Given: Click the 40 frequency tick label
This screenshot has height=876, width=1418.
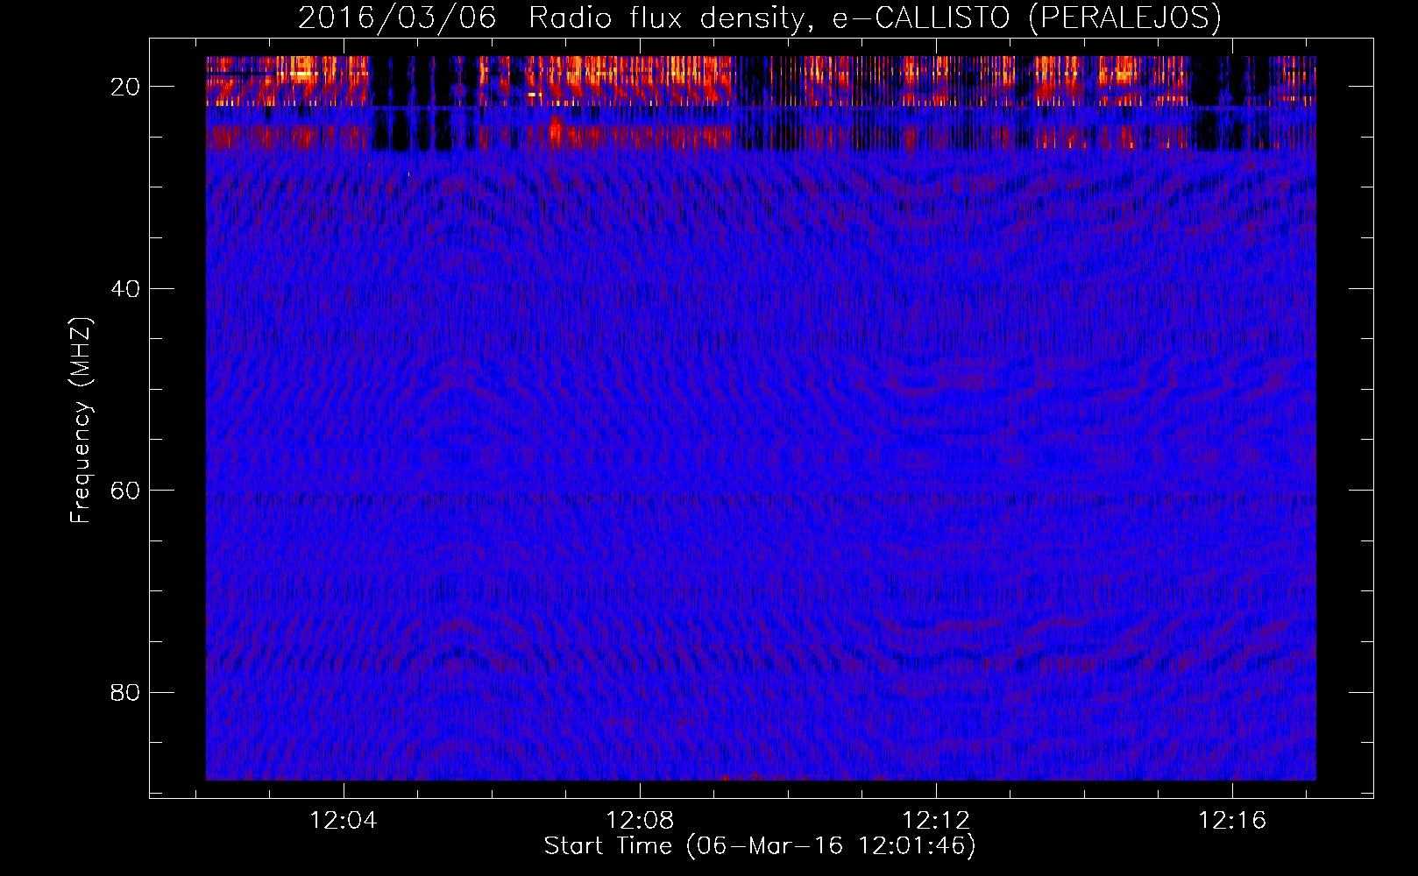Looking at the screenshot, I should pos(125,289).
